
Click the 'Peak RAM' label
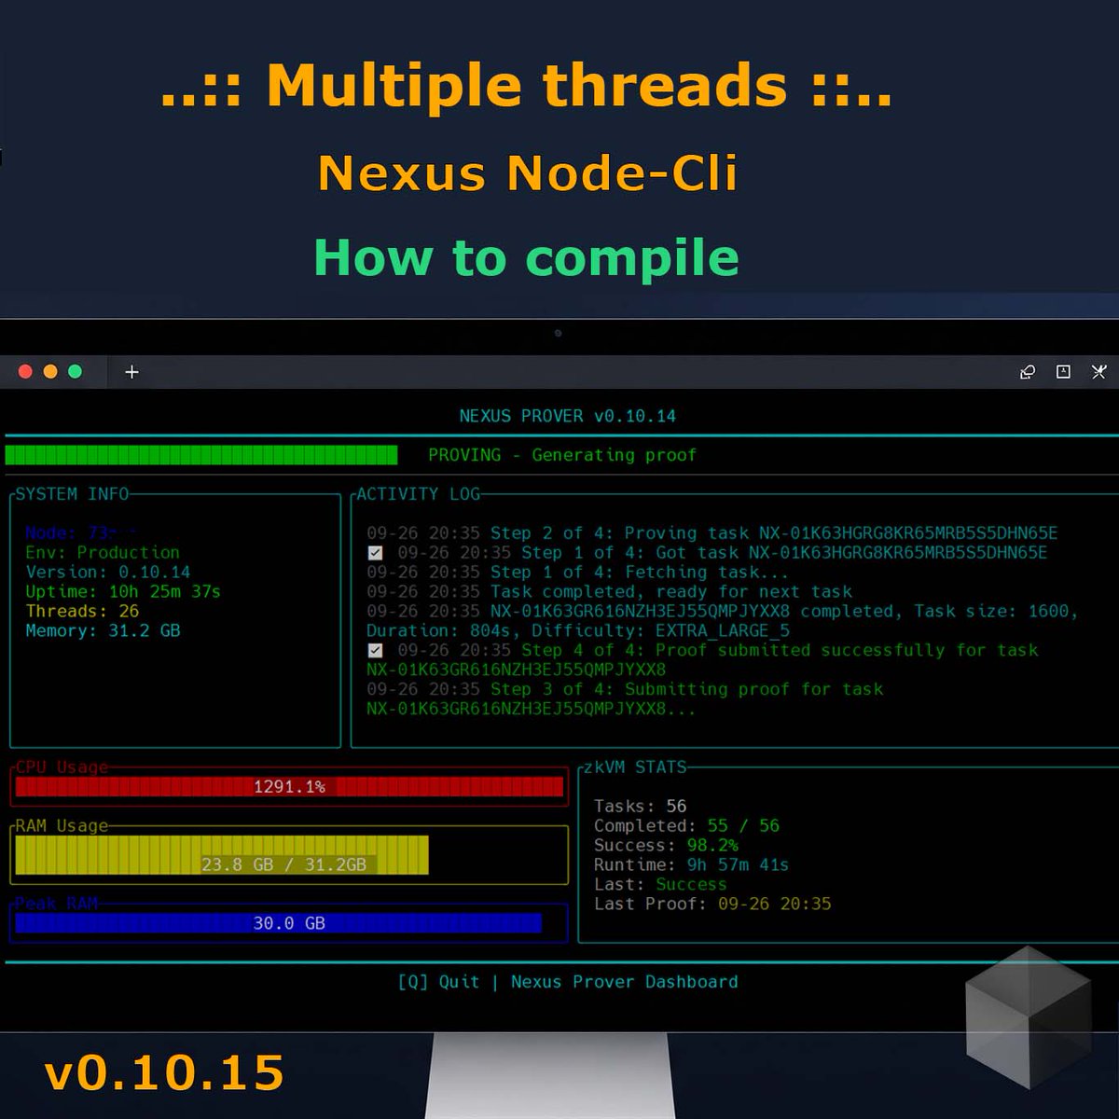(56, 904)
